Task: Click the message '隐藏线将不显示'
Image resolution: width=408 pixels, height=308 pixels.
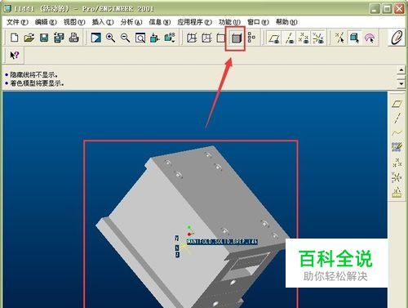Action: tap(33, 75)
